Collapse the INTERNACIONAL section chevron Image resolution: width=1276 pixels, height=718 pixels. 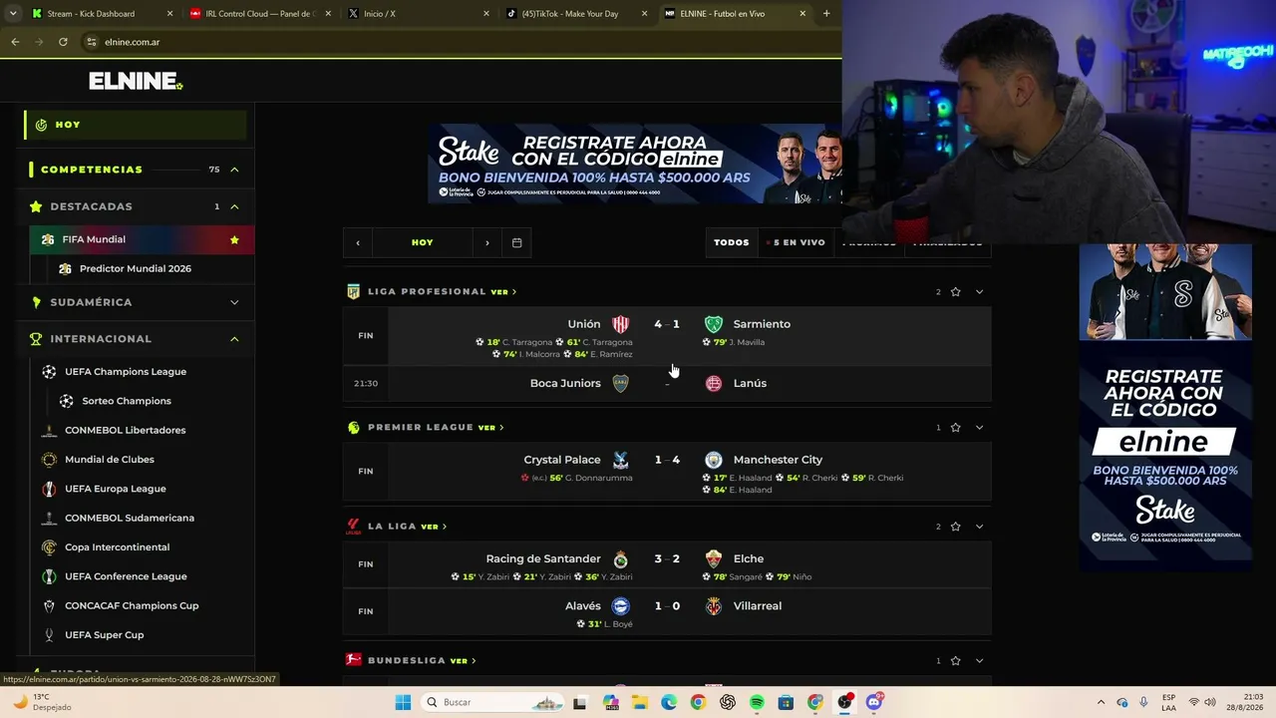point(234,339)
